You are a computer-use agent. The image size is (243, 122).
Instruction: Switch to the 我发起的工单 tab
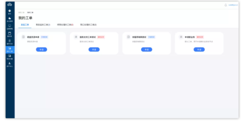tap(43, 25)
